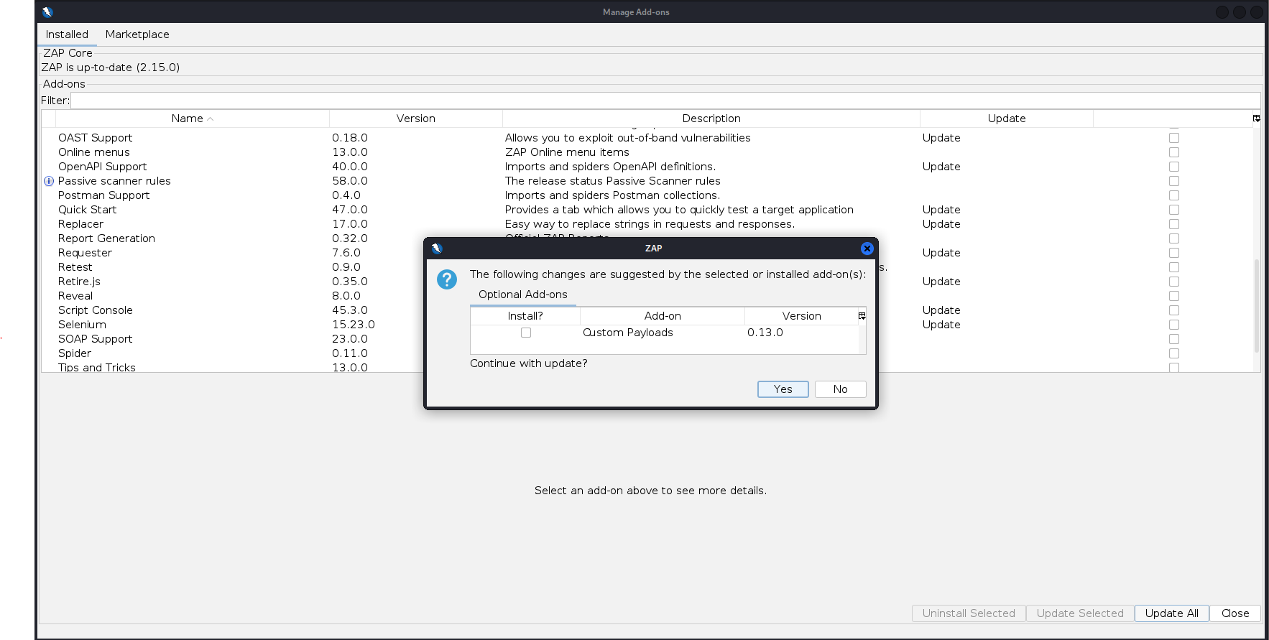Tick the Install checkbox for Custom Payloads
The image size is (1269, 640).
pos(526,333)
